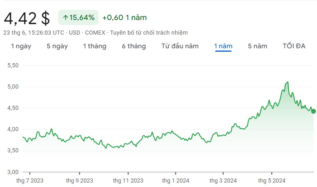
Task: Click the 'COMEX' exchange label
Action: click(x=95, y=32)
